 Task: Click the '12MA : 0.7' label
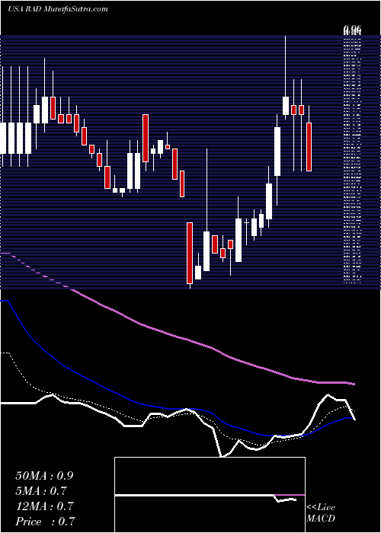pyautogui.click(x=44, y=506)
